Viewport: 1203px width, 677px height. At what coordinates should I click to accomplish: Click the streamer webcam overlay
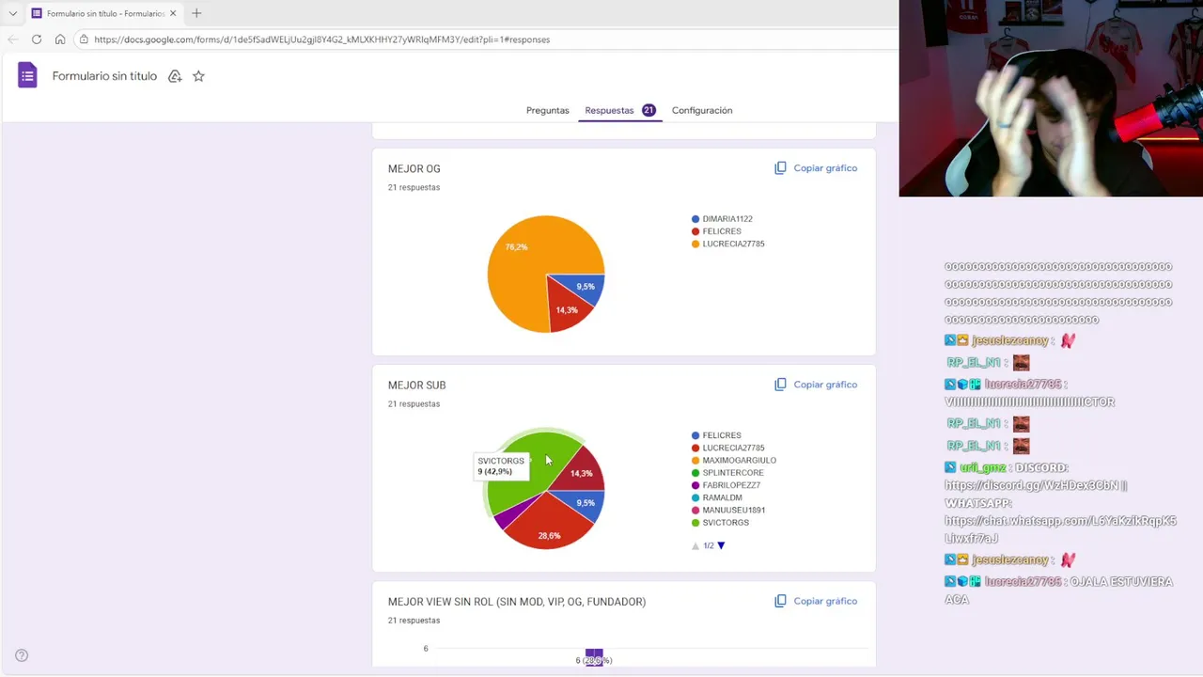point(1051,99)
